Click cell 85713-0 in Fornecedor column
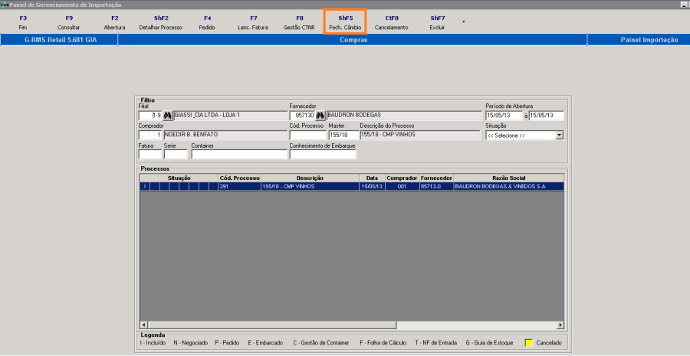Screen dimensions: 690x356 click(x=436, y=186)
